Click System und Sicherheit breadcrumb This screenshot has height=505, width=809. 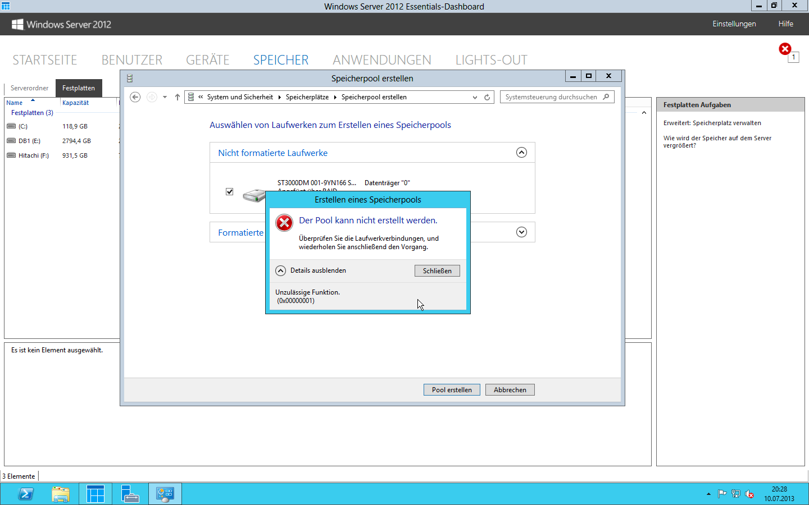(x=240, y=97)
